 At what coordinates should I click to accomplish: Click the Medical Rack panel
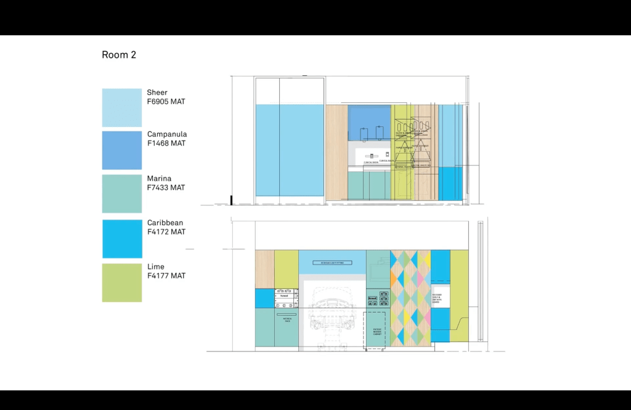click(287, 321)
